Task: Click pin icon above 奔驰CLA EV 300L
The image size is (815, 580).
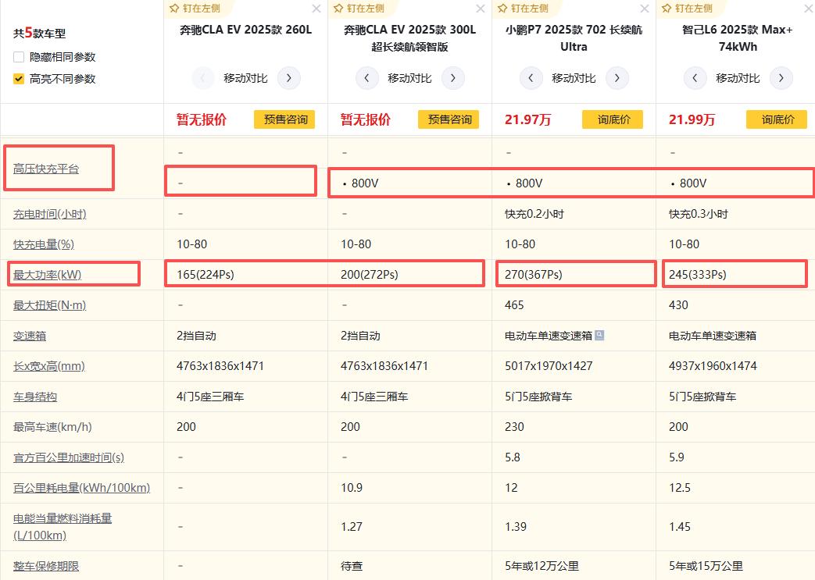Action: click(359, 9)
